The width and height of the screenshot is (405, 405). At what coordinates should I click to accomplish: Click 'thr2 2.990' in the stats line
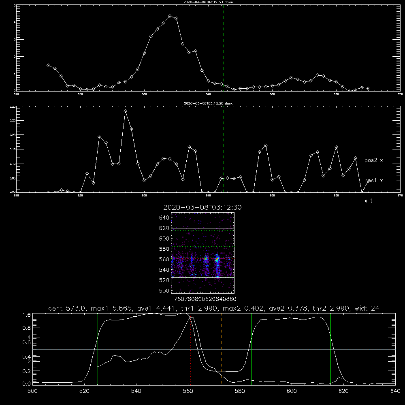pos(332,308)
